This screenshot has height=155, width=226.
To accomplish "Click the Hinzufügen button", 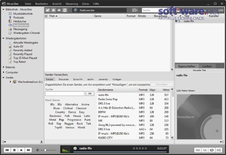I will (162, 84).
